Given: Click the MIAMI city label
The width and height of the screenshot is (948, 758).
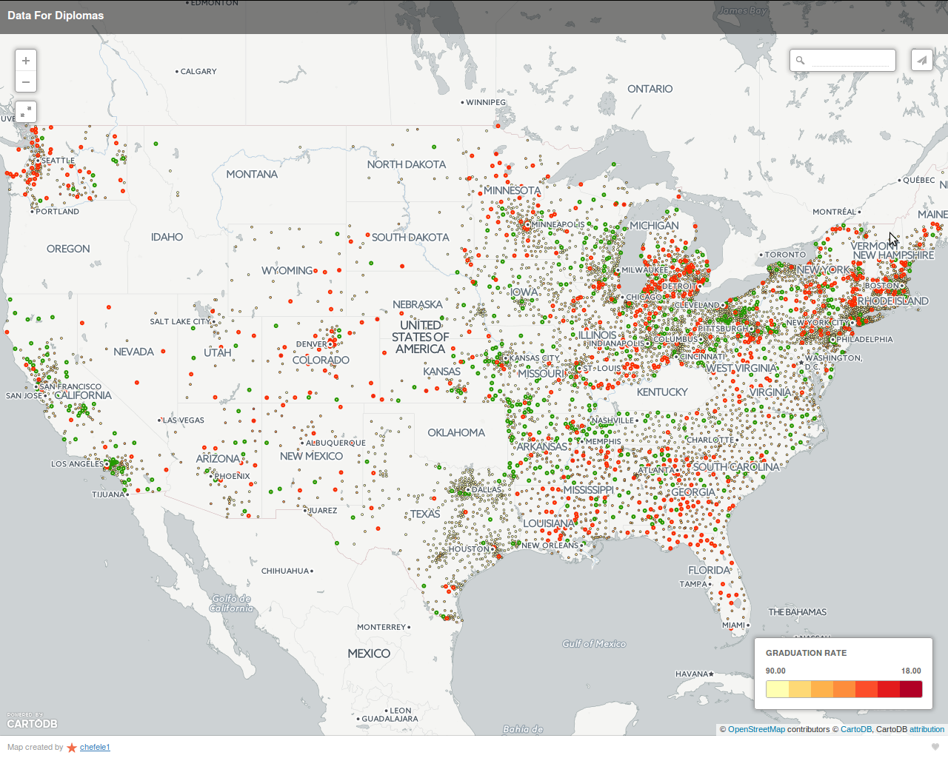Looking at the screenshot, I should coord(733,625).
